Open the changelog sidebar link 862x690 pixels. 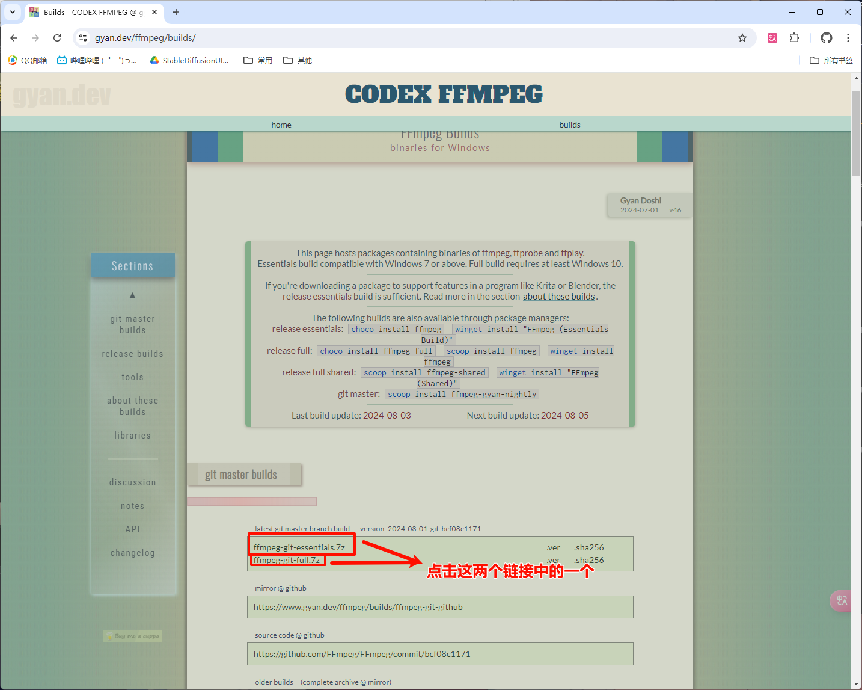click(x=133, y=553)
